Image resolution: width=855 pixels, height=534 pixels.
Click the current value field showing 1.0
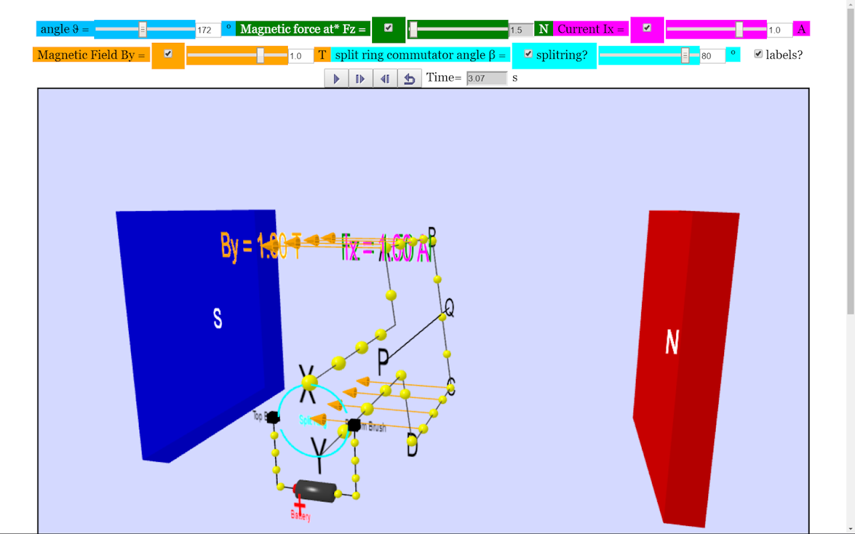tap(780, 30)
